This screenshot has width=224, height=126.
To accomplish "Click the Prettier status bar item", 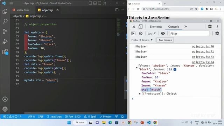I will (x=106, y=117).
